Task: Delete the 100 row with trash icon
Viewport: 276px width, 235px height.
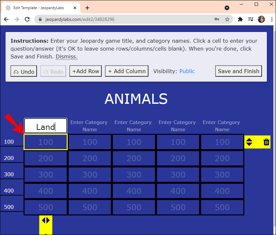Action: [266, 142]
